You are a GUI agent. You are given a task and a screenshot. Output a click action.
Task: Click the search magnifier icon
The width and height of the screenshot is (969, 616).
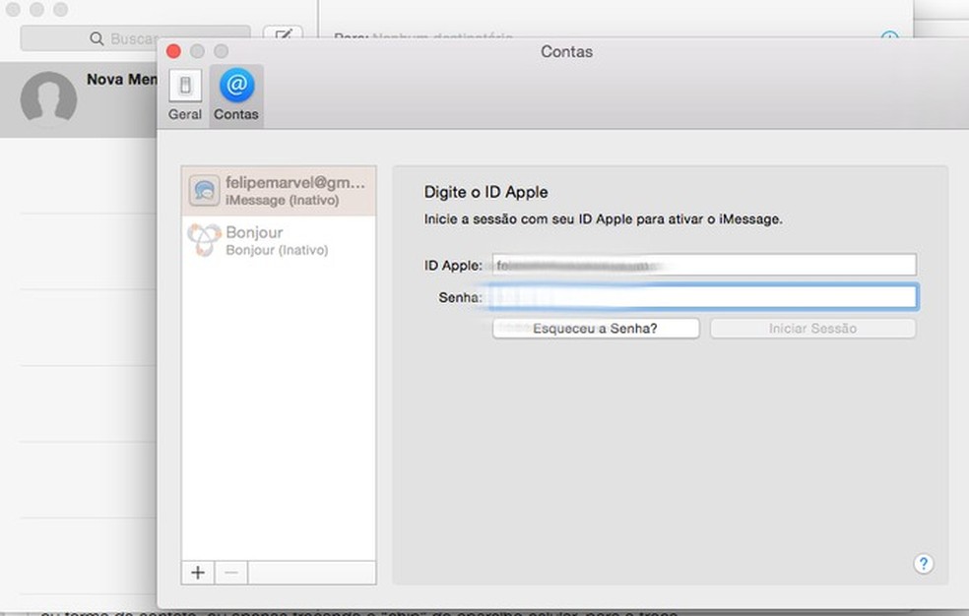[x=96, y=37]
